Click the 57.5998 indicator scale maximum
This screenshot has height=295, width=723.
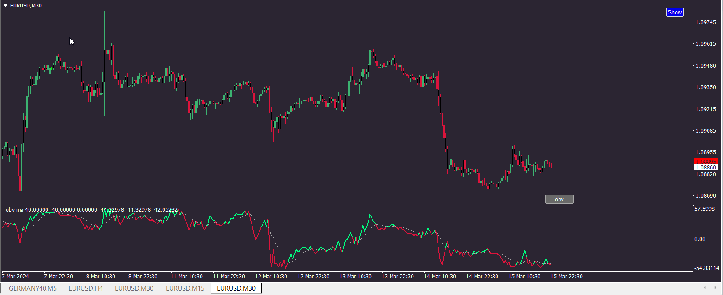705,209
